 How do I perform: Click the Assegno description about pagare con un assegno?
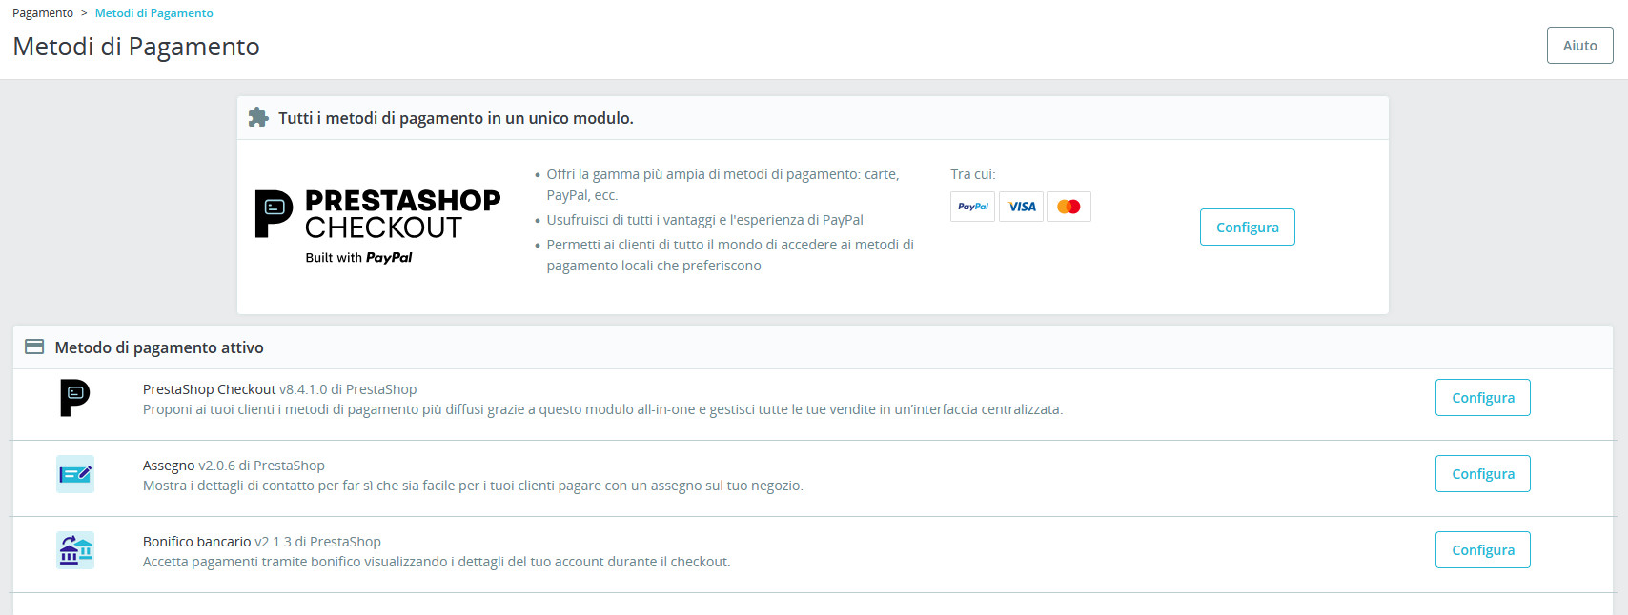(473, 486)
